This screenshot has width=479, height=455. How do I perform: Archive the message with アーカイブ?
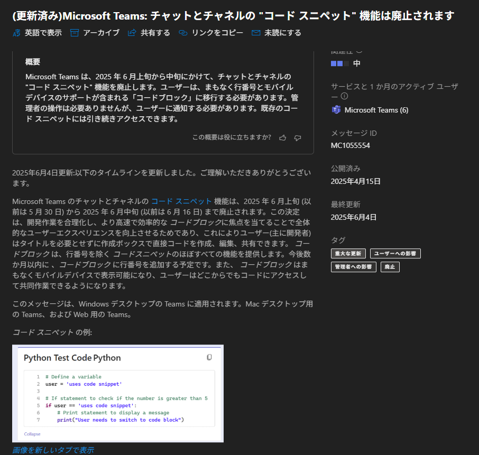click(95, 33)
